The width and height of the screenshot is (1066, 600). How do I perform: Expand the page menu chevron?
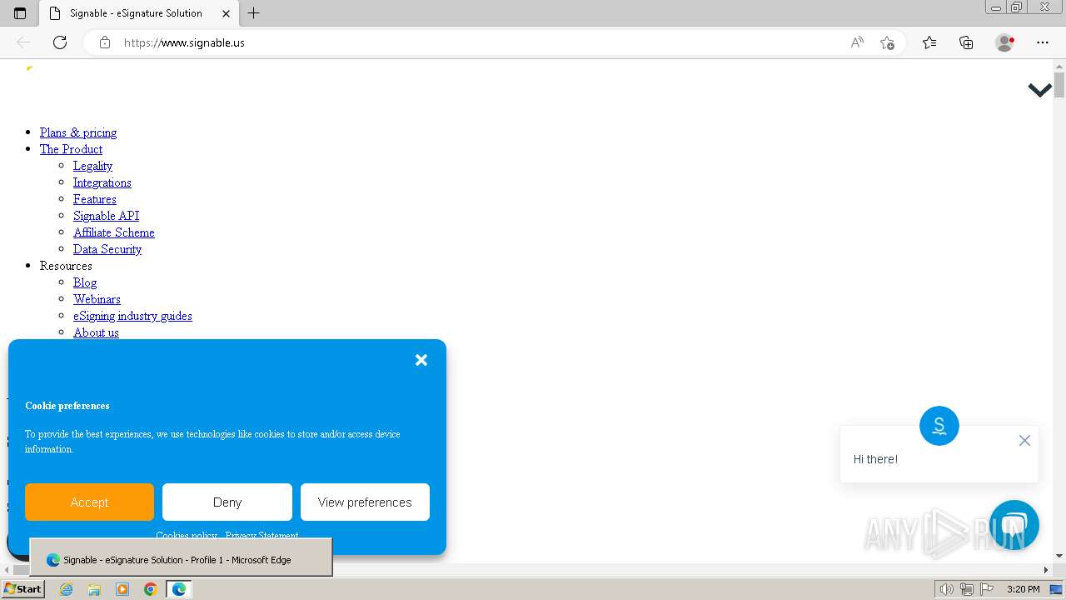(1039, 90)
